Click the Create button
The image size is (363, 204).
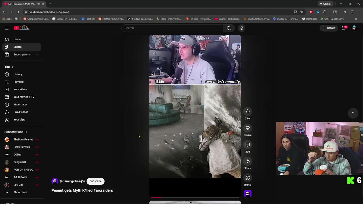click(x=328, y=28)
